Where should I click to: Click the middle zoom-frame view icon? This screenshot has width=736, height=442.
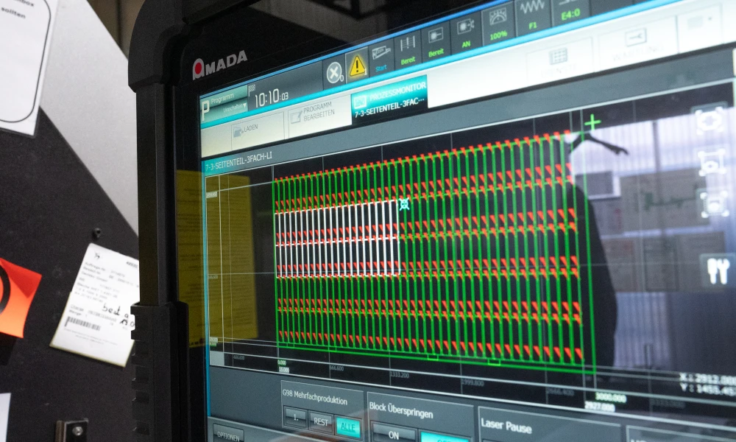pyautogui.click(x=712, y=162)
